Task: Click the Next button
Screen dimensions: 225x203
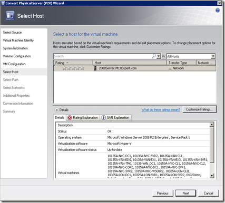Action: click(x=185, y=193)
